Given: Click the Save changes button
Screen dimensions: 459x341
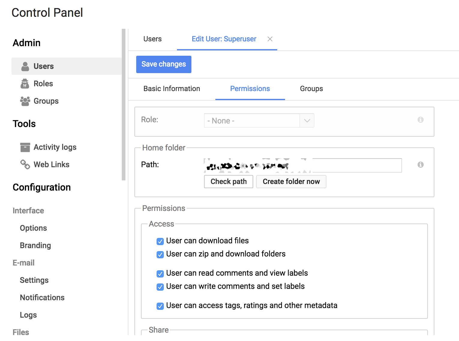Looking at the screenshot, I should pyautogui.click(x=164, y=64).
